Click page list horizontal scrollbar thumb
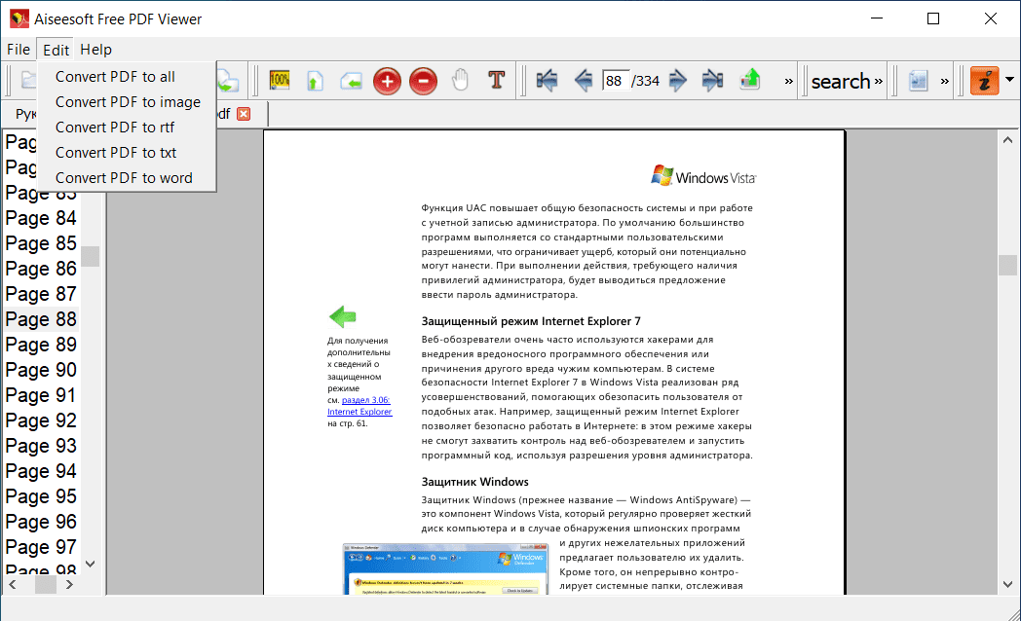1021x621 pixels. point(46,585)
